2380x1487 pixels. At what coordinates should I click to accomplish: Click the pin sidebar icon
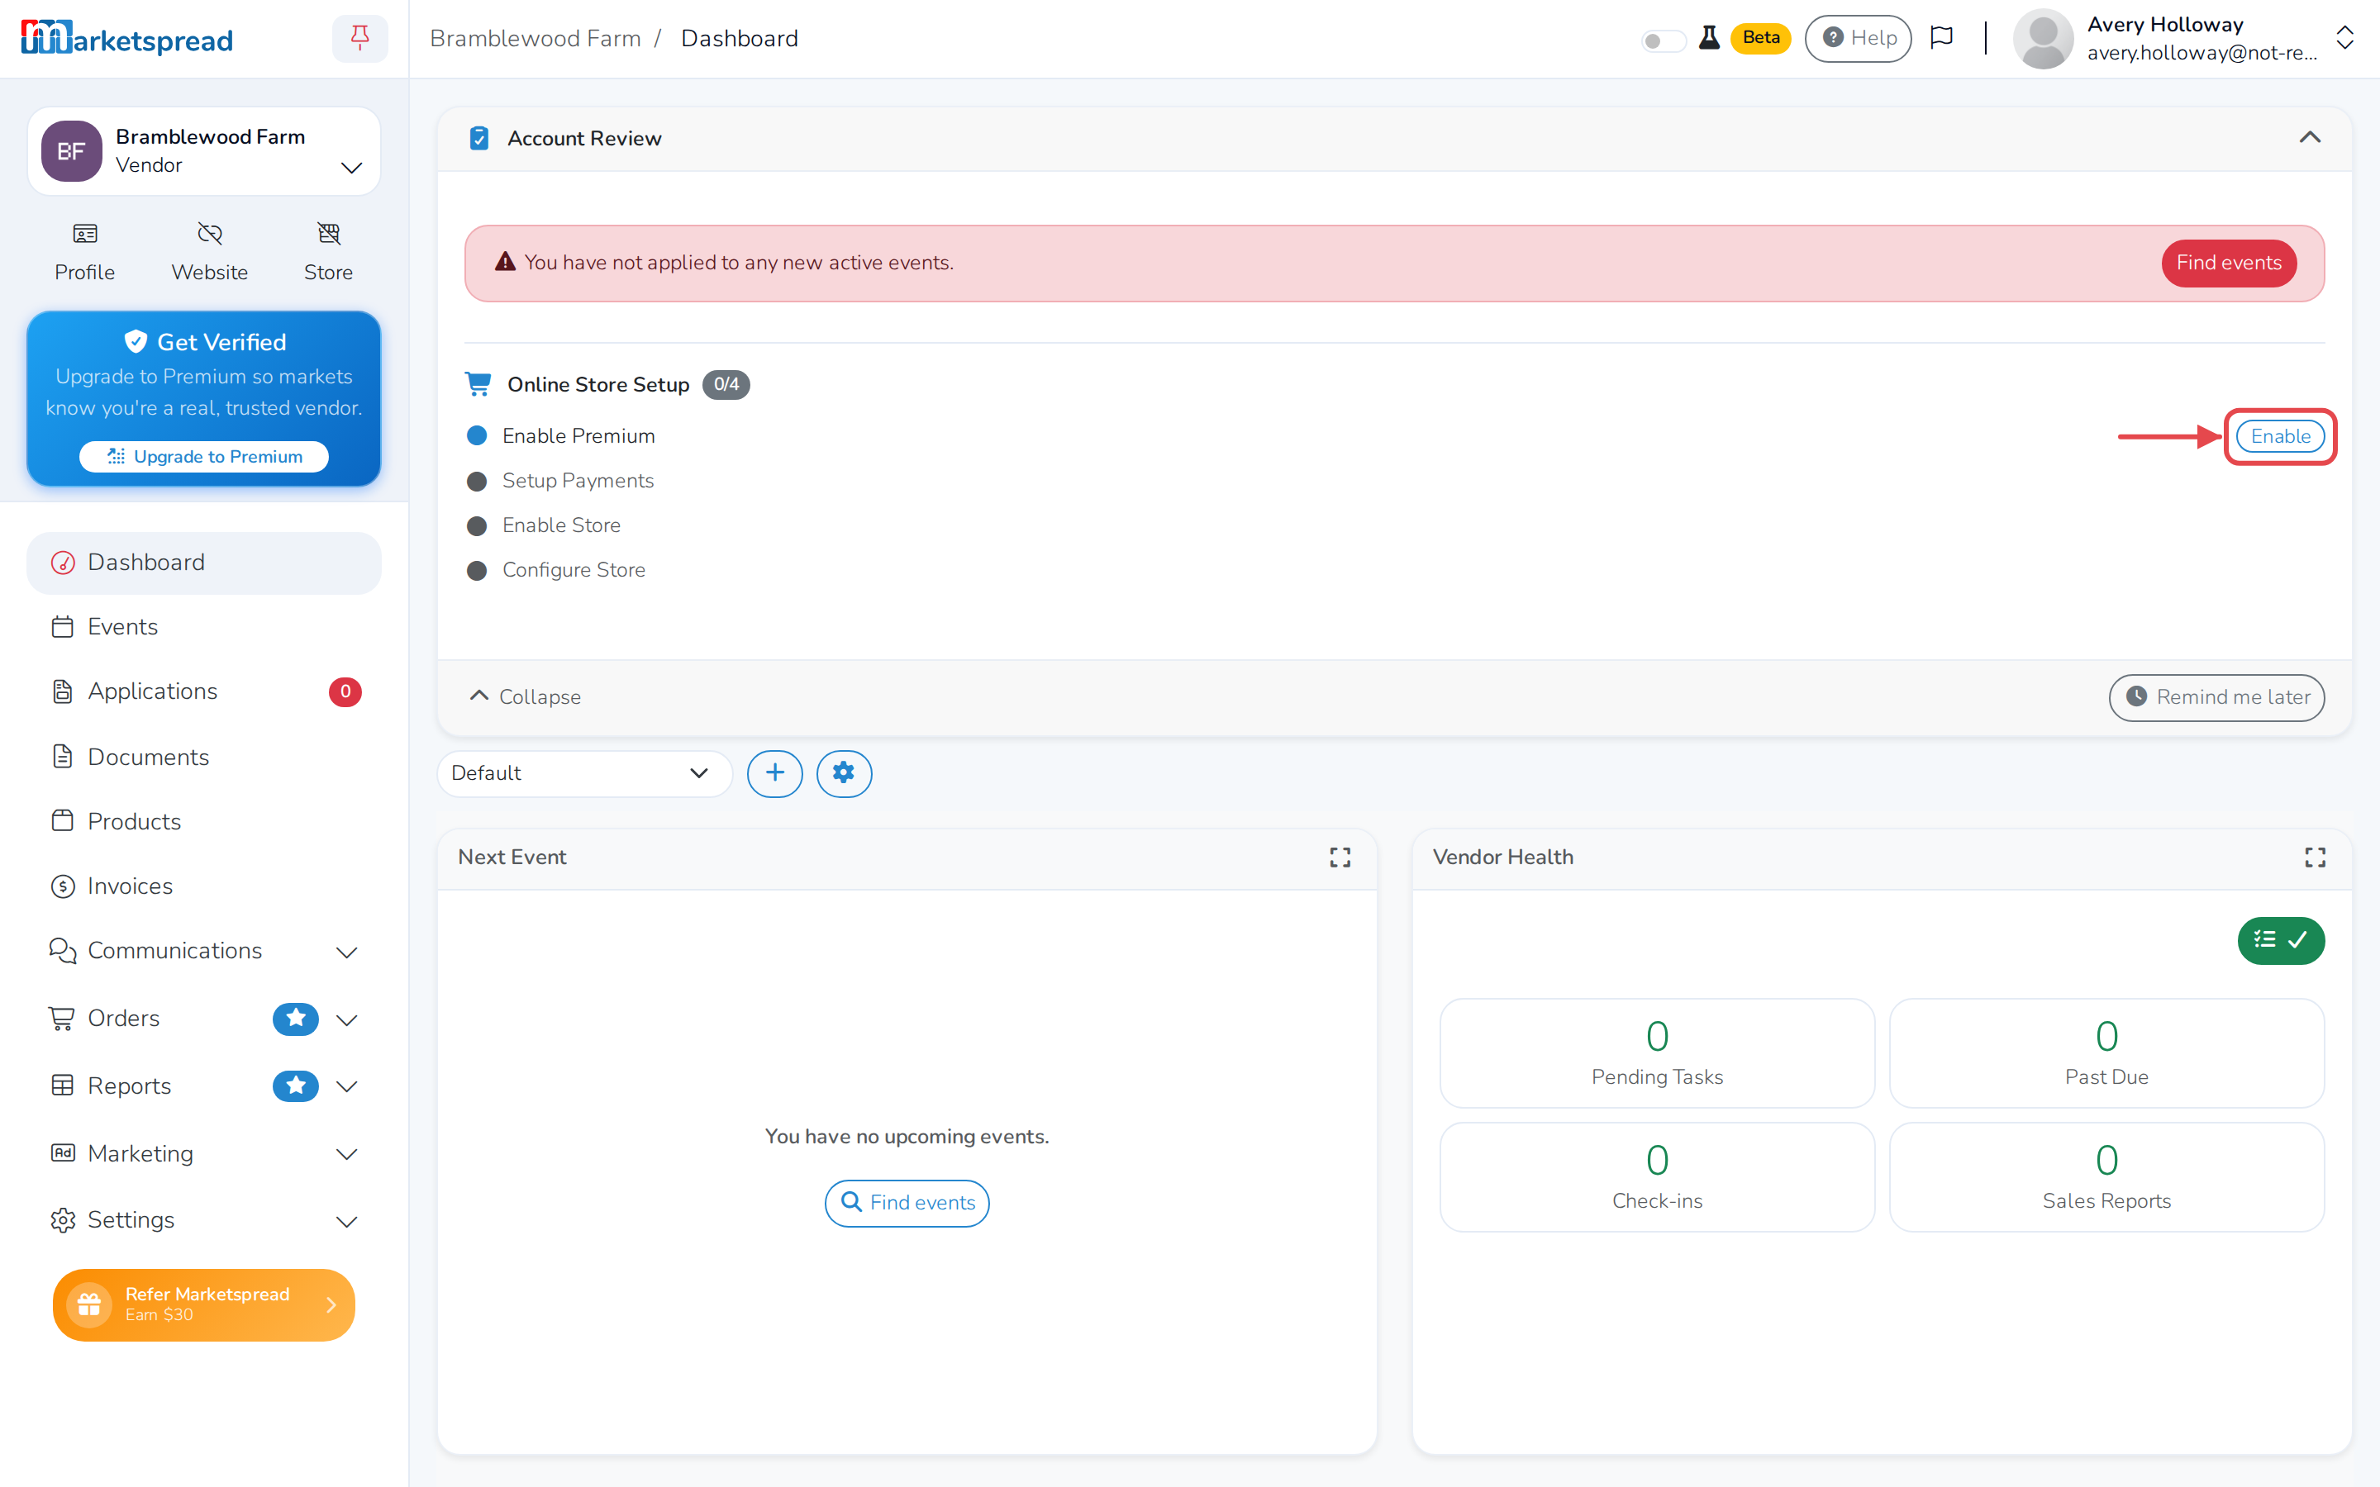360,38
